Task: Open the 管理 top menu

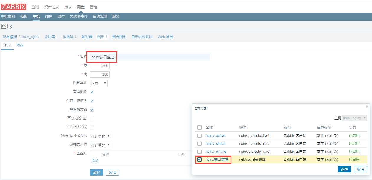Action: [93, 7]
